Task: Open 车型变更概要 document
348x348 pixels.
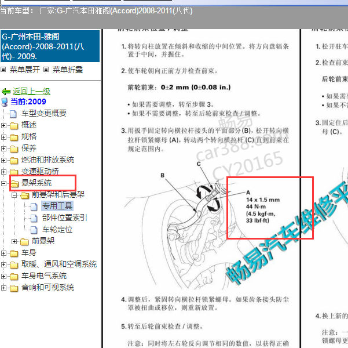Action: [44, 113]
